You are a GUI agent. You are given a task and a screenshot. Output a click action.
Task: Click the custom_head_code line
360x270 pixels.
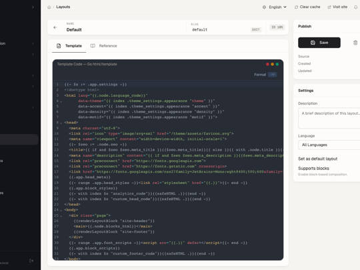click(139, 199)
